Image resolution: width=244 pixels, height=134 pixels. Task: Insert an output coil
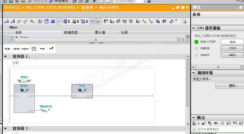[x=25, y=49]
